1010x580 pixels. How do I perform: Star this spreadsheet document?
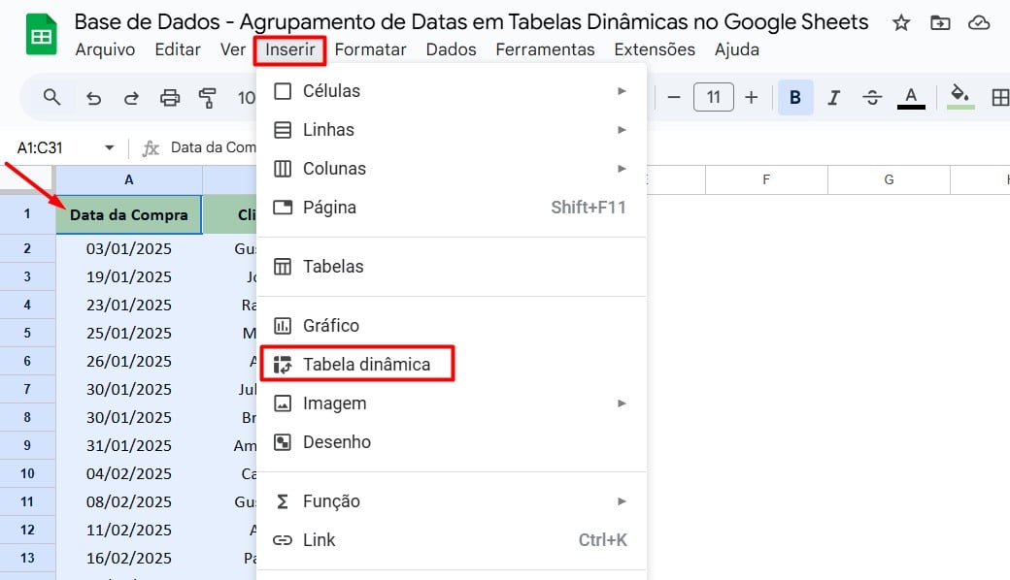[900, 24]
